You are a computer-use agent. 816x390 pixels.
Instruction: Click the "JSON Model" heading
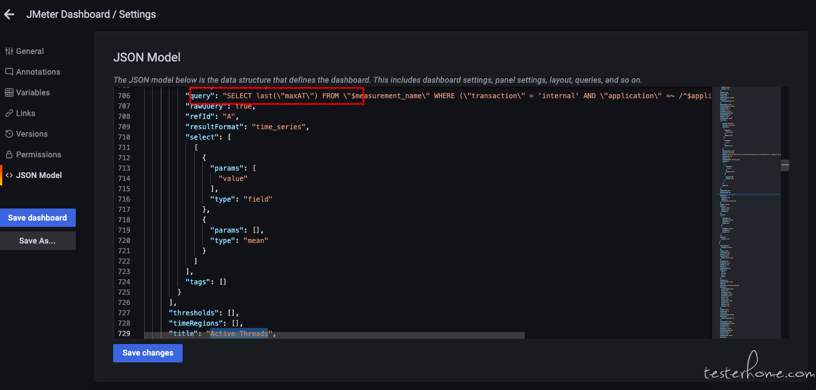(147, 57)
